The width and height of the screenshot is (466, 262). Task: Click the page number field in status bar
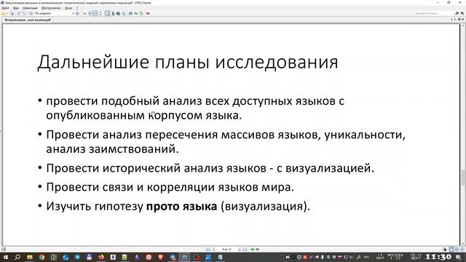tap(226, 250)
